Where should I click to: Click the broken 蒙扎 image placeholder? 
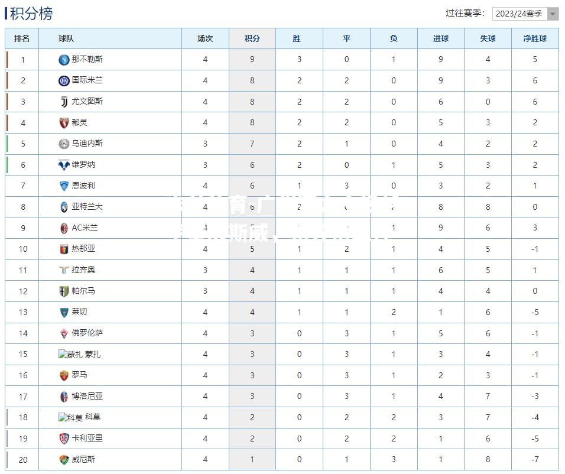point(71,355)
